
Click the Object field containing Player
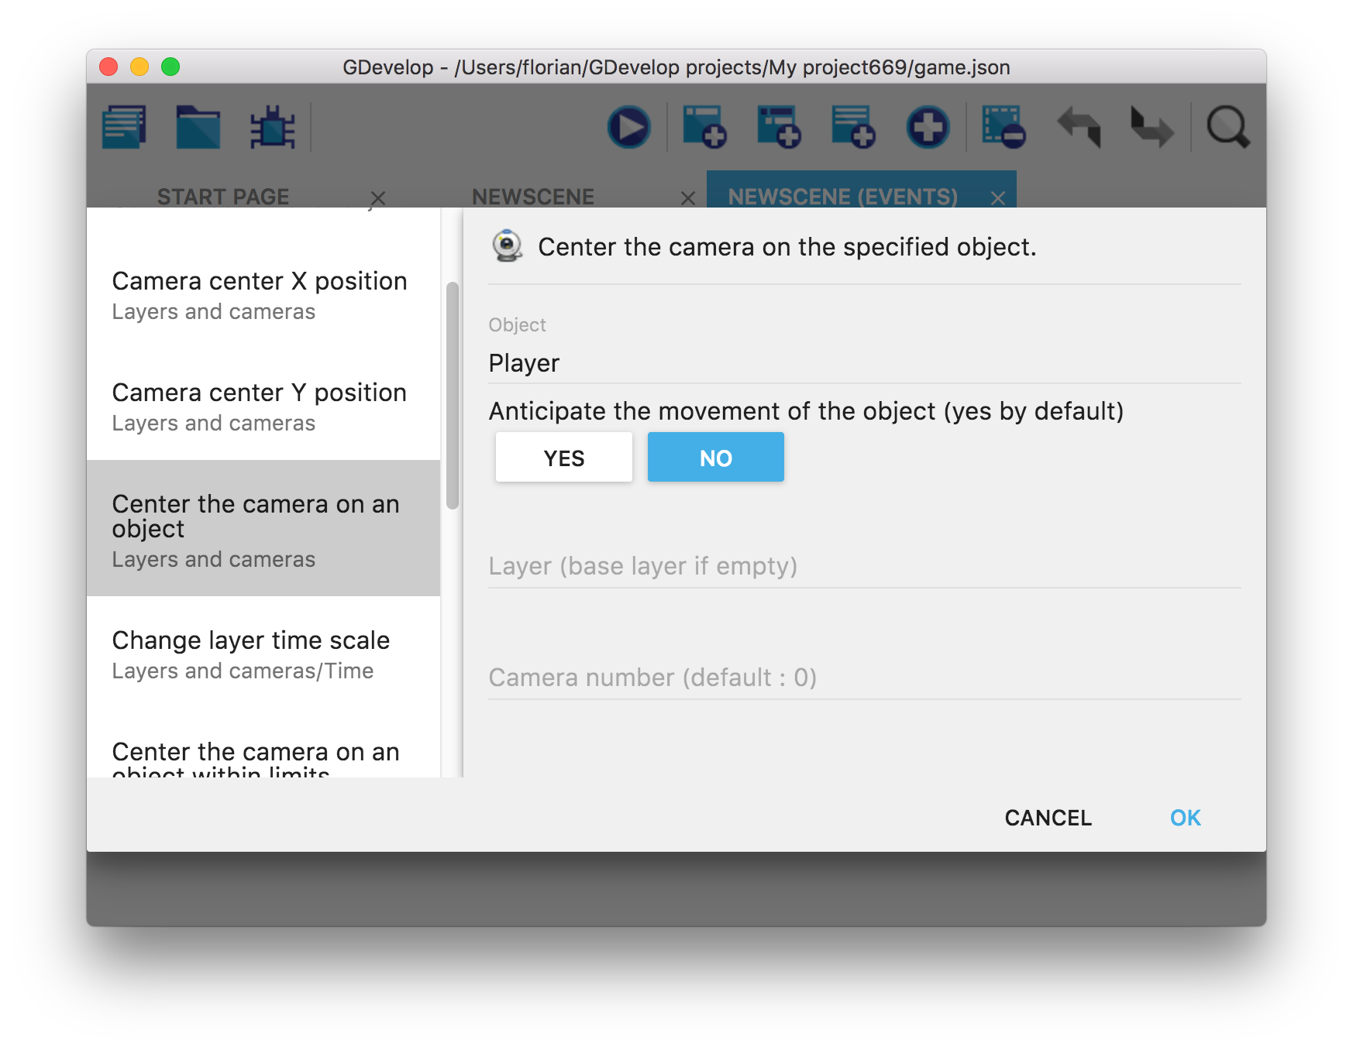click(863, 363)
